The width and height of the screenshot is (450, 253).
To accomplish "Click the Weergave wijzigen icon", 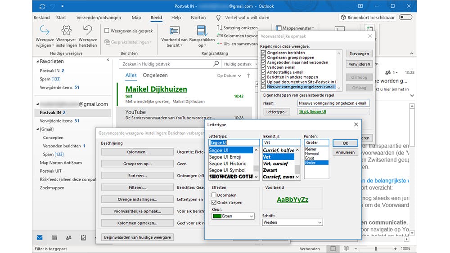I will tap(45, 31).
